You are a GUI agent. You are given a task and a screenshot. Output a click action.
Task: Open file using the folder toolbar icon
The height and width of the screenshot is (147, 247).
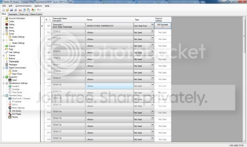click(7, 10)
